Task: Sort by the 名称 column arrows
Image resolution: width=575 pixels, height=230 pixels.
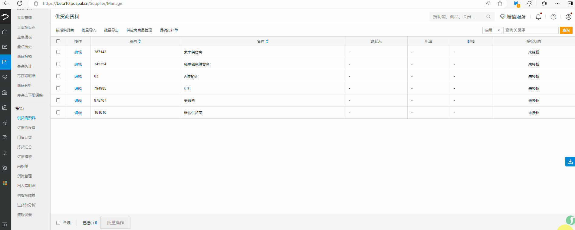Action: click(267, 41)
